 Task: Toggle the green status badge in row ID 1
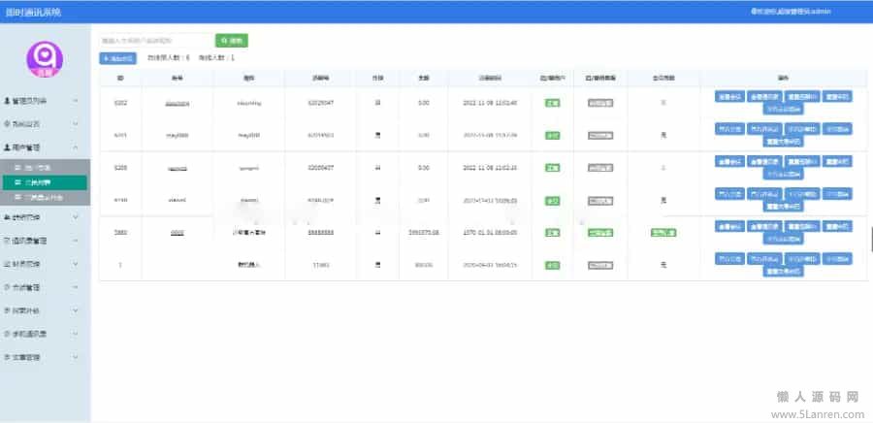(x=552, y=266)
